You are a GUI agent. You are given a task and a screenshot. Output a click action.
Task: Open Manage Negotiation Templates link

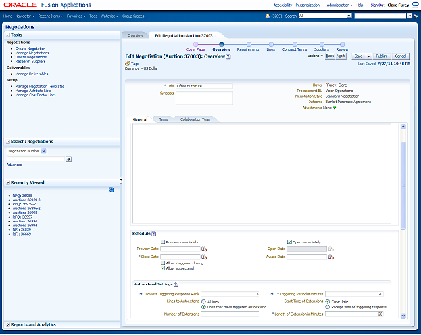[x=39, y=86]
